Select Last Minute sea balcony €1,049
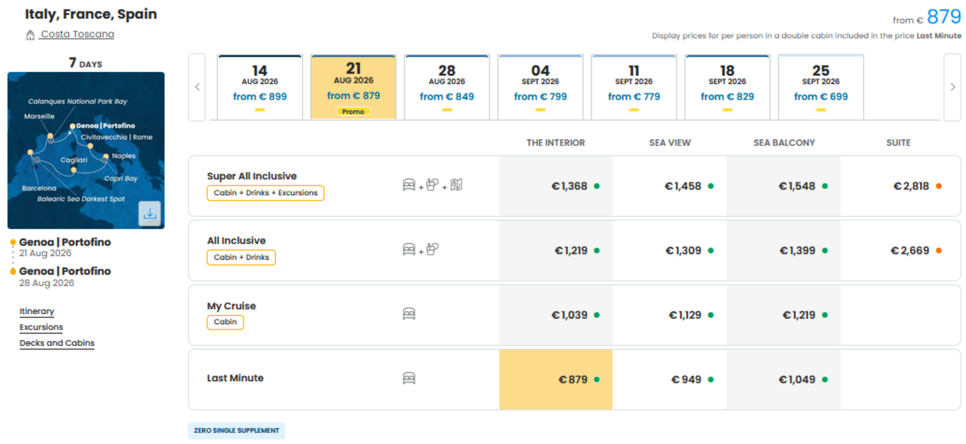 (x=783, y=380)
